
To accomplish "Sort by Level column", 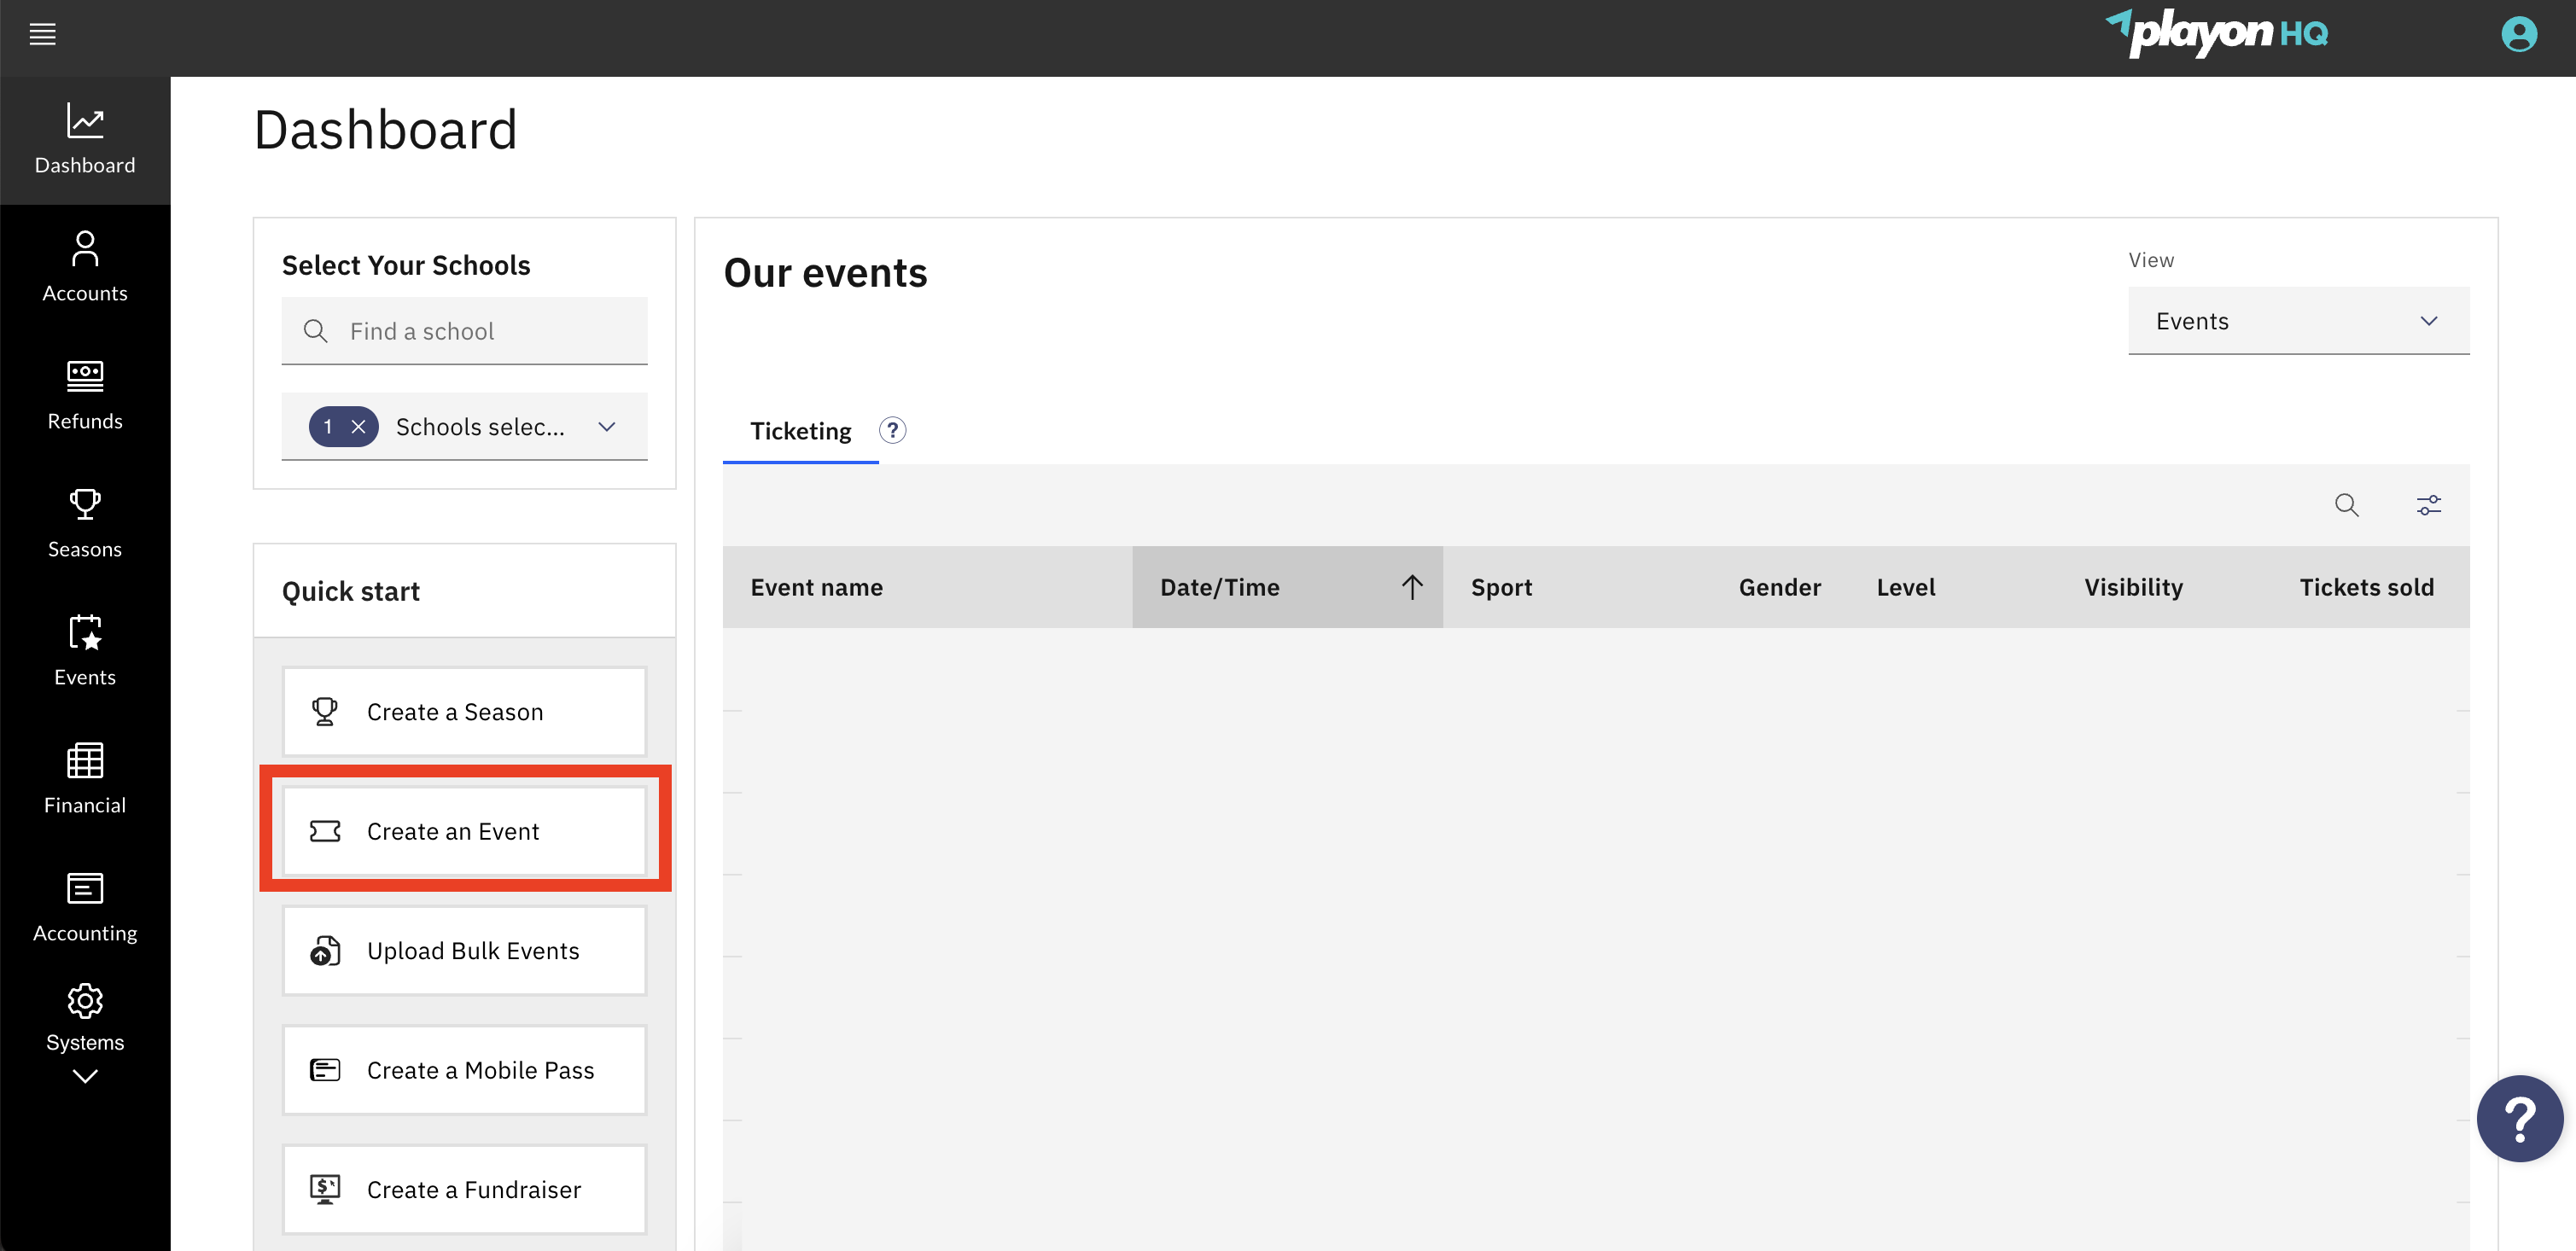I will click(x=1952, y=587).
